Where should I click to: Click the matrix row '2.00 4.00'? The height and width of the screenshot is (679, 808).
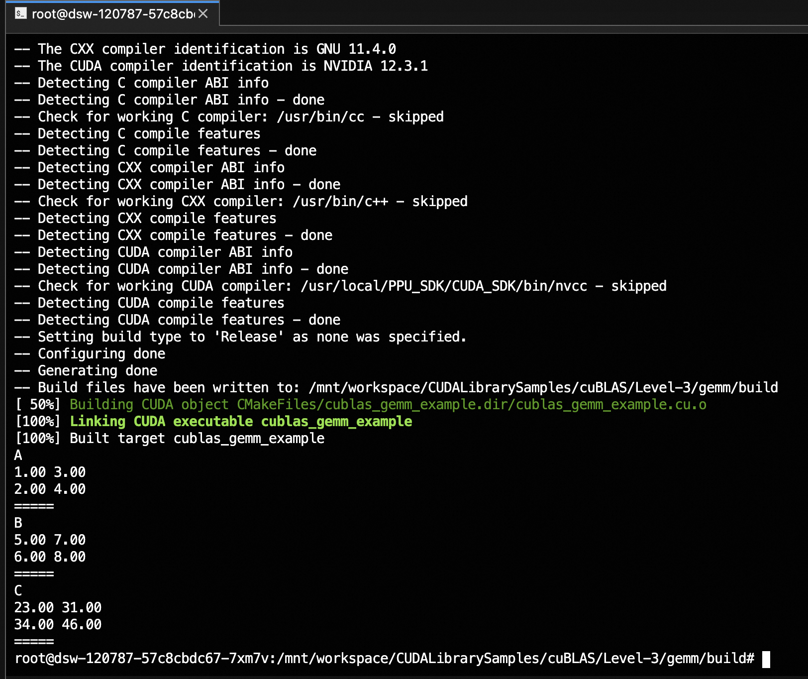[50, 489]
